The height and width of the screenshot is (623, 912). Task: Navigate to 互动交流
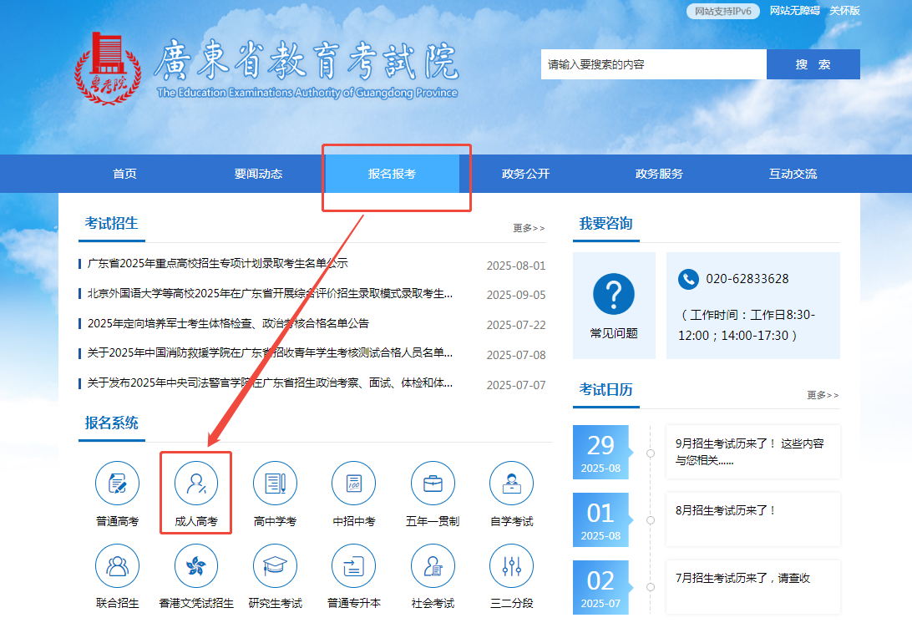[793, 173]
